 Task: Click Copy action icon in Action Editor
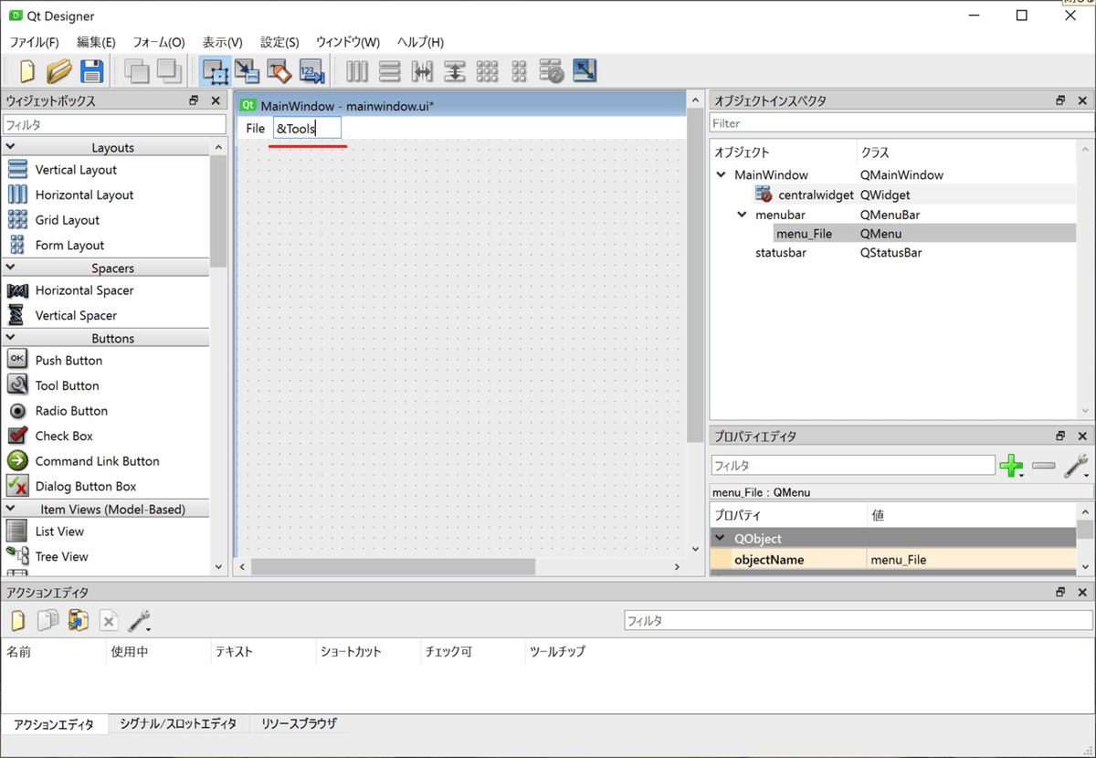pyautogui.click(x=47, y=621)
